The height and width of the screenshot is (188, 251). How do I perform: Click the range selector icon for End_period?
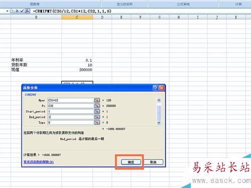[x=97, y=117]
